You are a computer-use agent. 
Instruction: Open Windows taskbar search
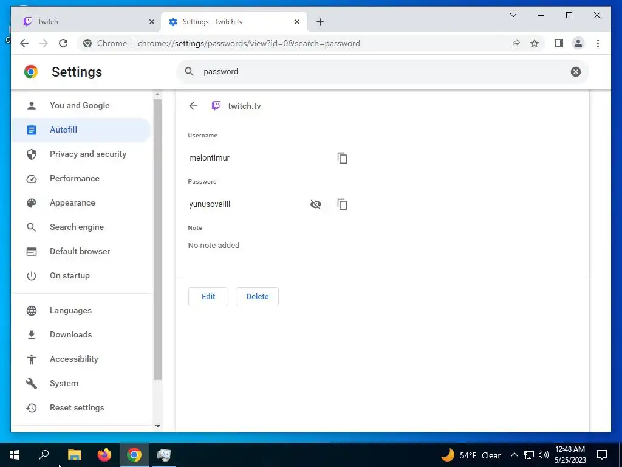(x=44, y=455)
